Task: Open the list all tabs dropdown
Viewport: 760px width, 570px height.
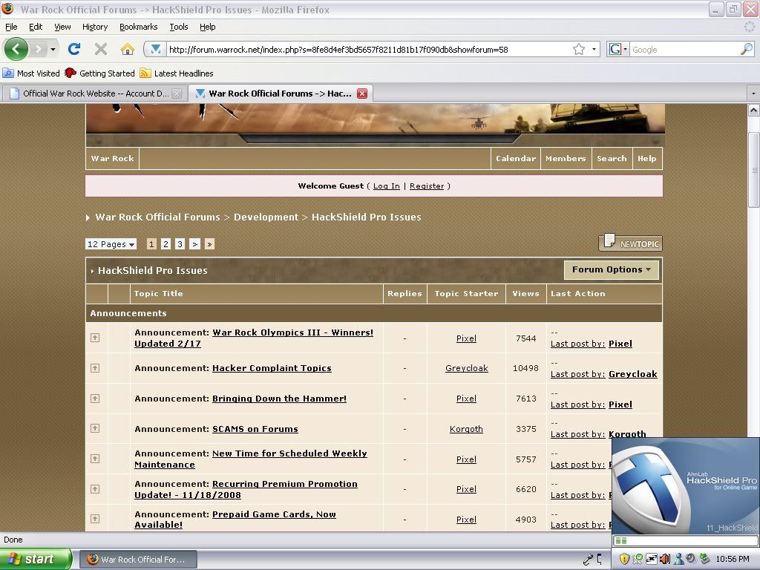Action: (x=753, y=94)
